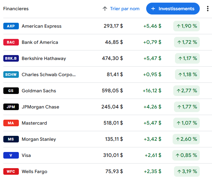Click the Financieres list title

tap(16, 9)
